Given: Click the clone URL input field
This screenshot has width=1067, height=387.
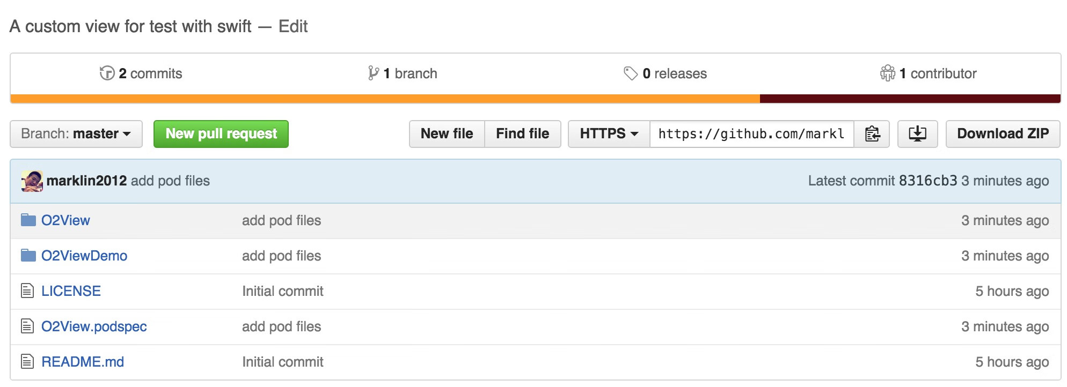Looking at the screenshot, I should coord(752,133).
